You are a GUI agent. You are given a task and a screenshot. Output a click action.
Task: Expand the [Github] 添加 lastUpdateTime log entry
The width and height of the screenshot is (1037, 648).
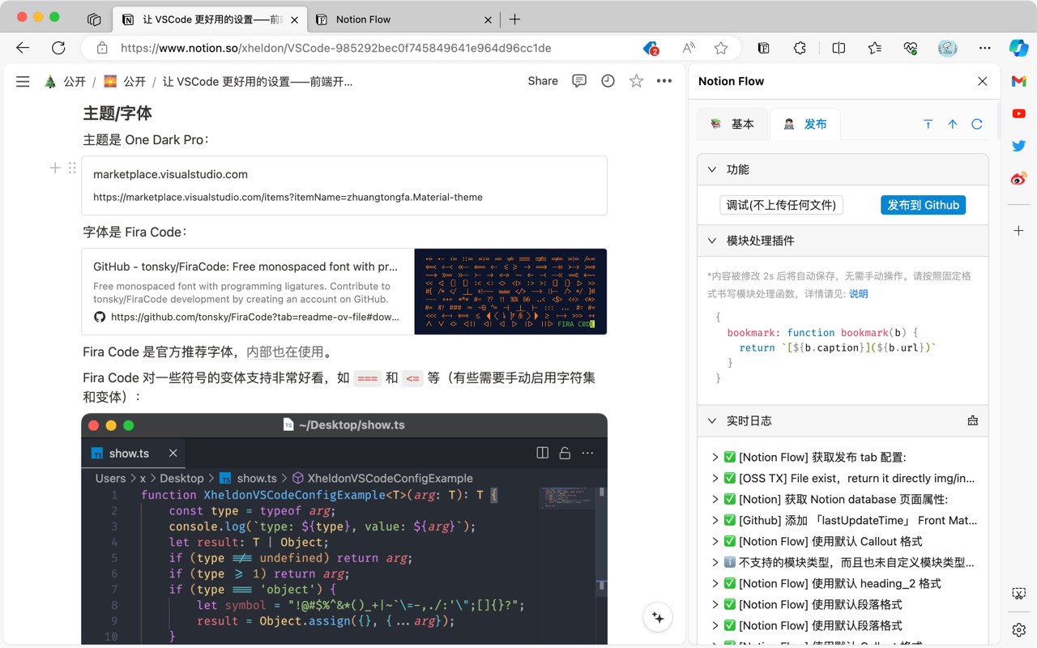(x=715, y=520)
